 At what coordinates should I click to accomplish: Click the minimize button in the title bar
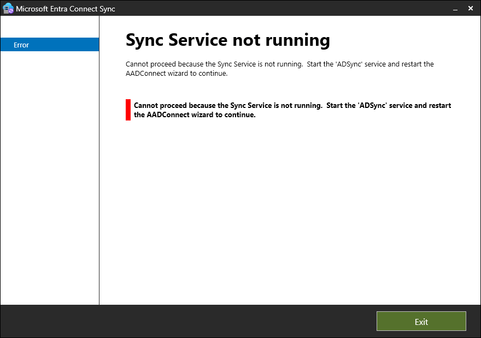tap(455, 9)
